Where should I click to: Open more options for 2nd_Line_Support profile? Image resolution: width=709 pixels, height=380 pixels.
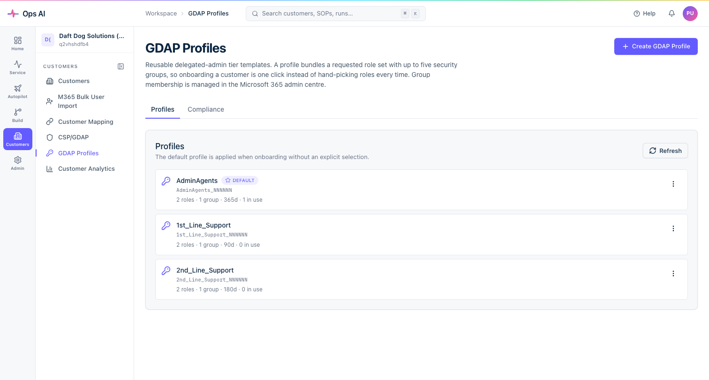[673, 274]
